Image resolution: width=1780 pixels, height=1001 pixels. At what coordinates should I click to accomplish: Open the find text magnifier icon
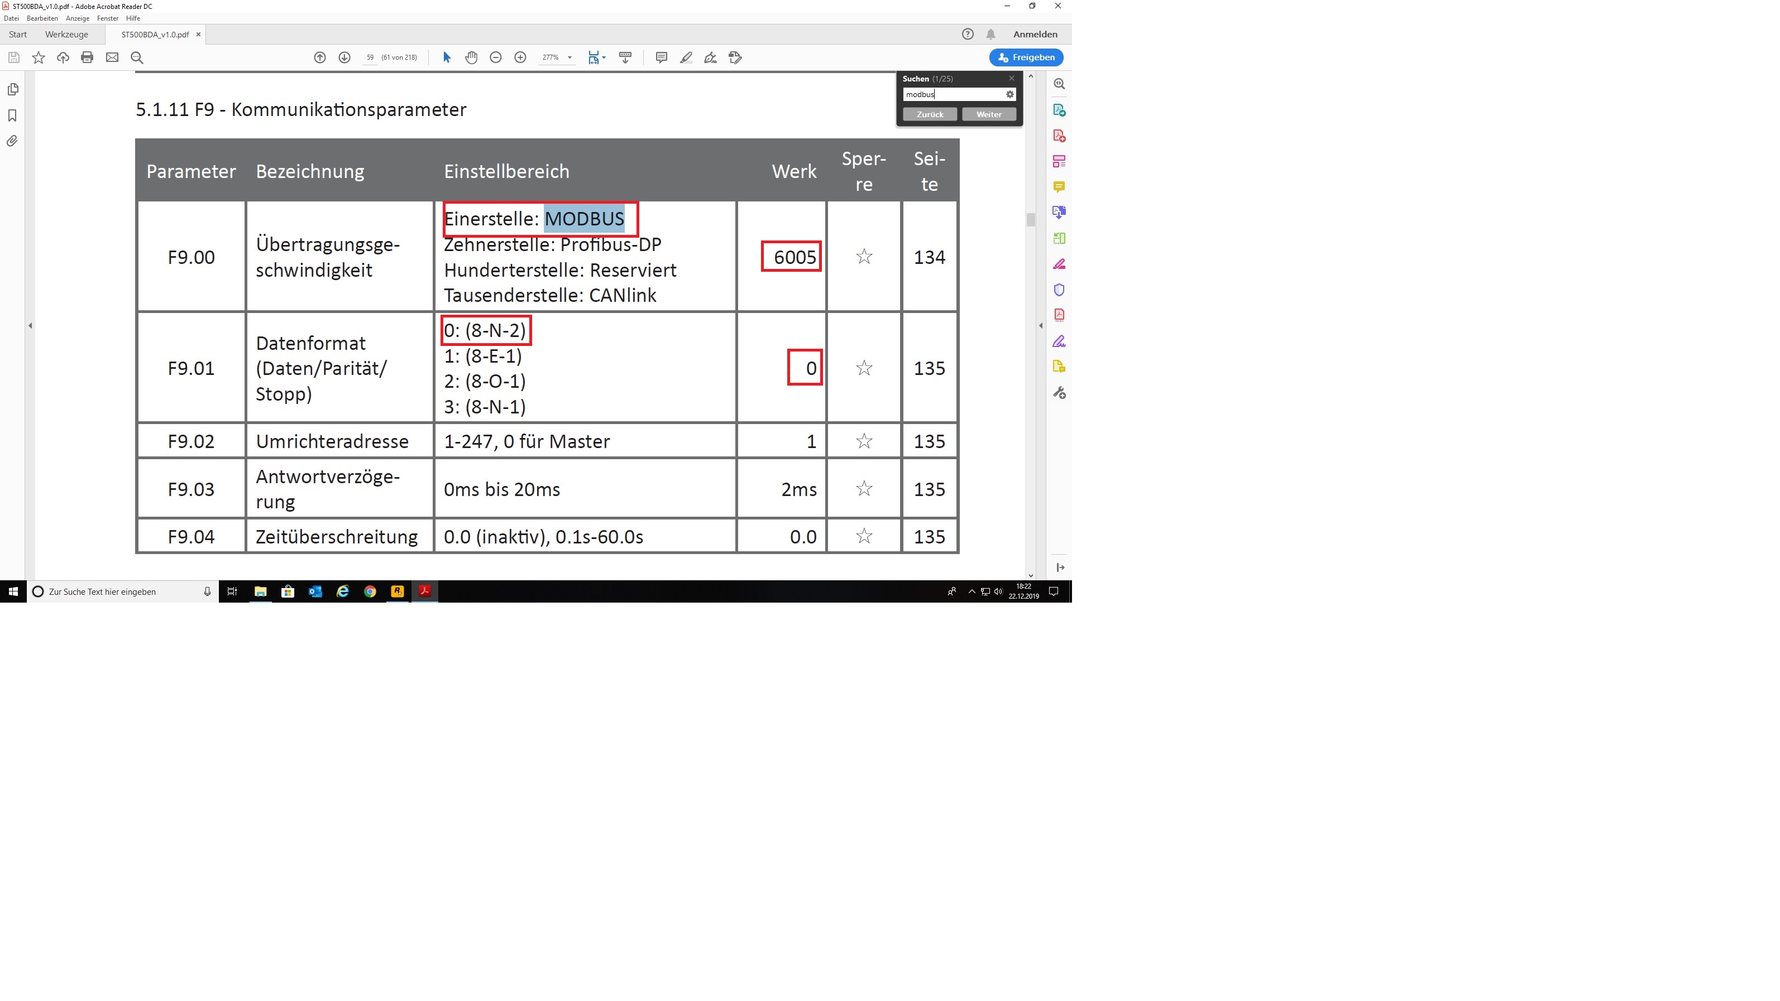coord(137,57)
